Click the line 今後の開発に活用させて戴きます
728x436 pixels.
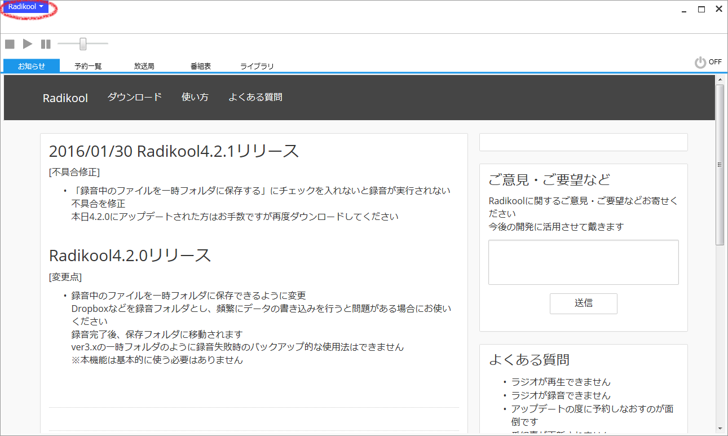pos(556,227)
